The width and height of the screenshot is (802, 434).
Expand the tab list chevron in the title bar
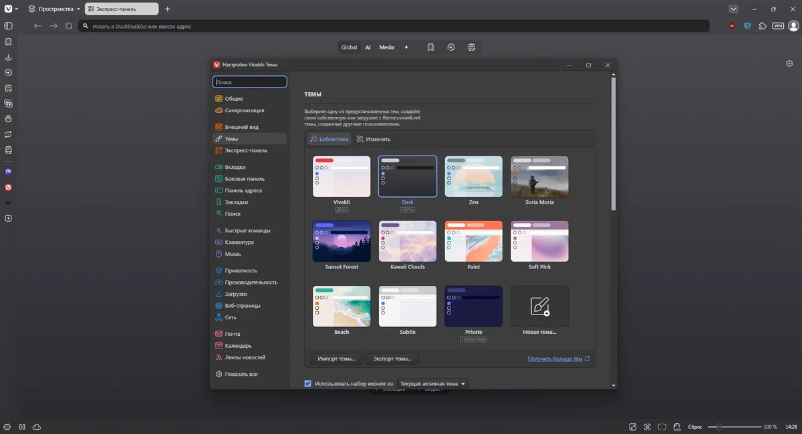pos(734,9)
